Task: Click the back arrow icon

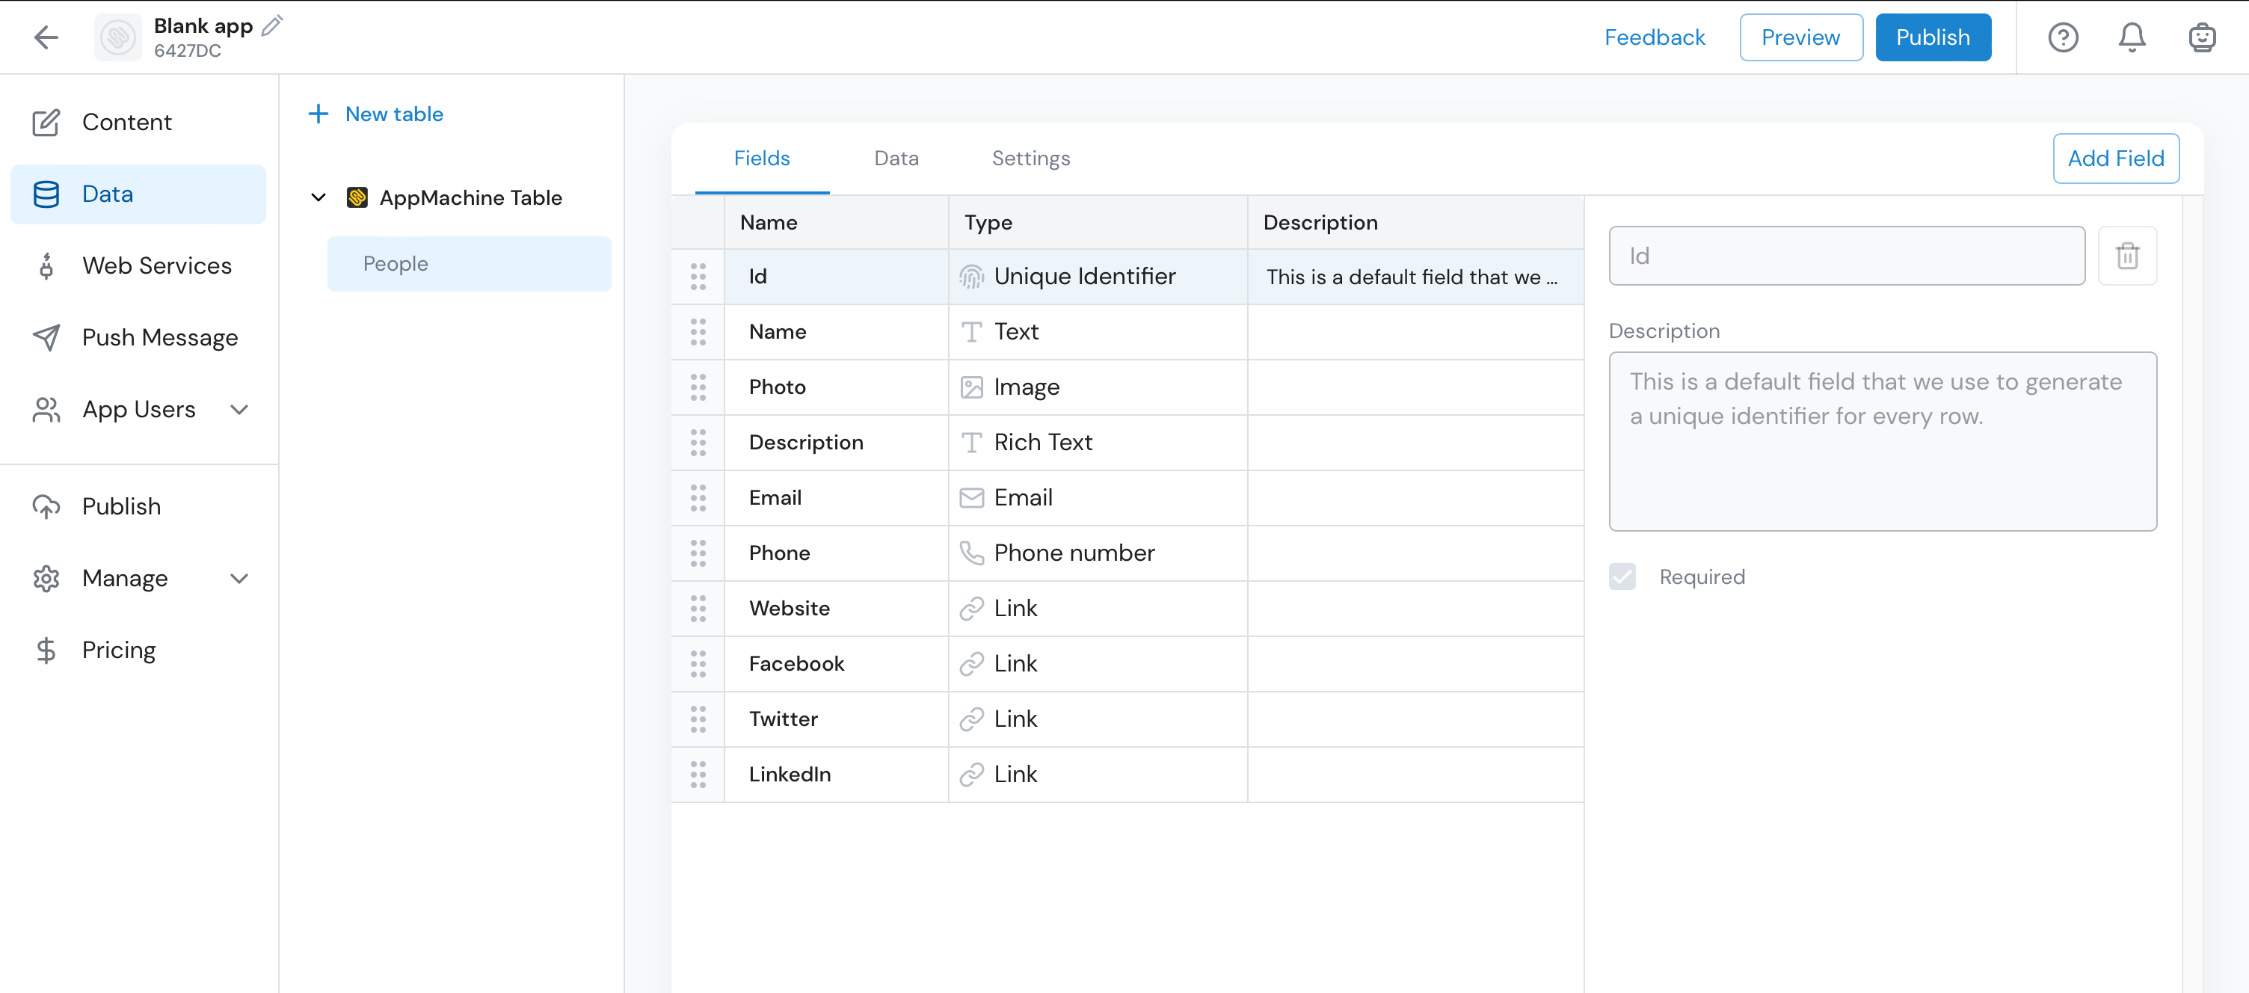Action: pos(46,37)
